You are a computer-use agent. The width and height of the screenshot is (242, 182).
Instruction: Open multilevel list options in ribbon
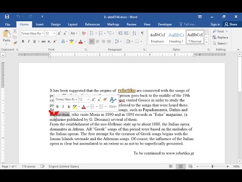point(109,33)
